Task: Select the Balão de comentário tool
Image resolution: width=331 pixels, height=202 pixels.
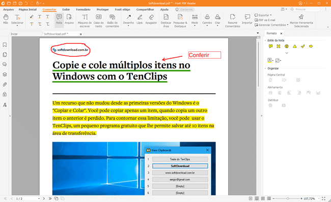Action: (x=113, y=21)
